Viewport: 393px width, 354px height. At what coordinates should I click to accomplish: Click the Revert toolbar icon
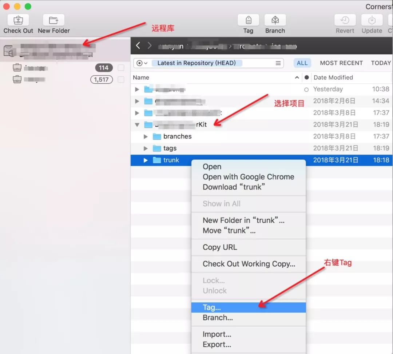345,20
